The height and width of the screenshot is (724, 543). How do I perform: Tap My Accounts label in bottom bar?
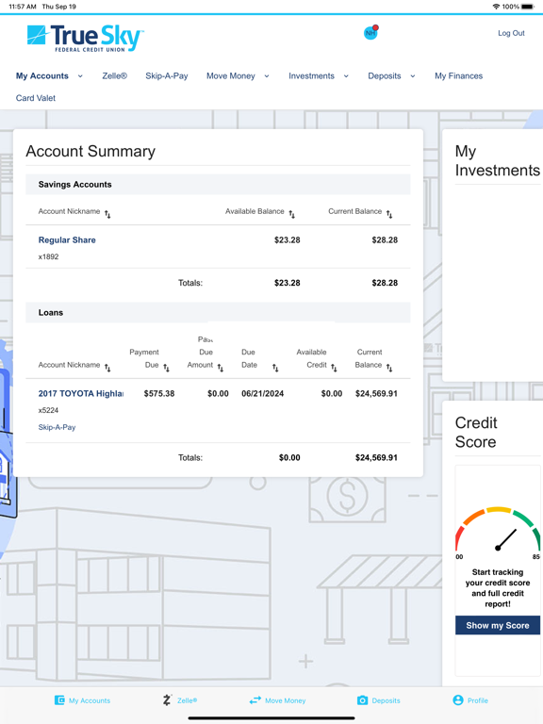(90, 700)
